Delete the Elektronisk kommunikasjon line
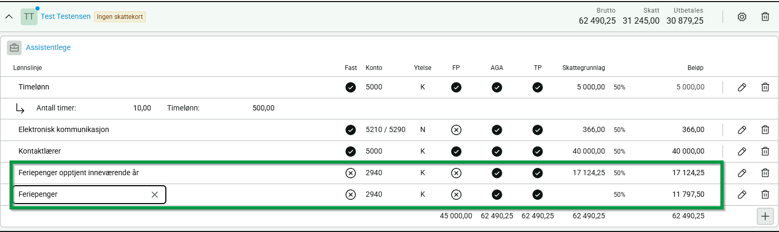779x232 pixels. (765, 130)
